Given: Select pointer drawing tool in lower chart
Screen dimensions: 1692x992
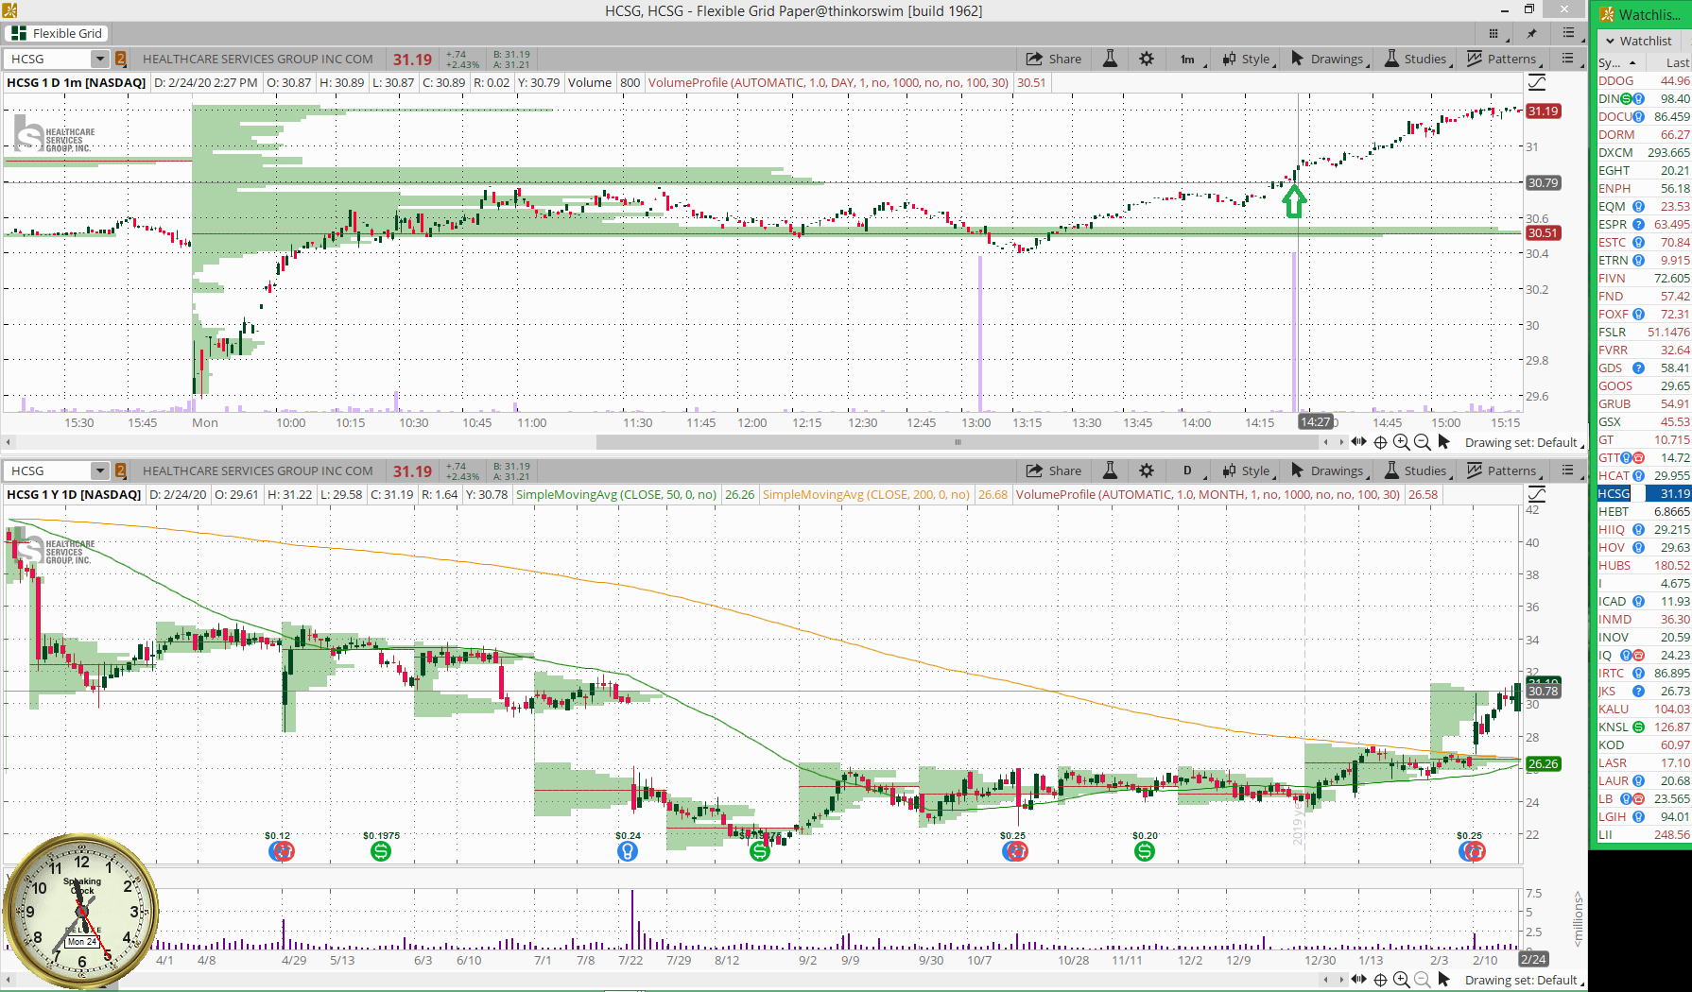Looking at the screenshot, I should point(1443,980).
